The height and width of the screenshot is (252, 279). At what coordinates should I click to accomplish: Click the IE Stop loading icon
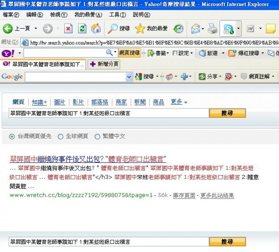[x=68, y=29]
